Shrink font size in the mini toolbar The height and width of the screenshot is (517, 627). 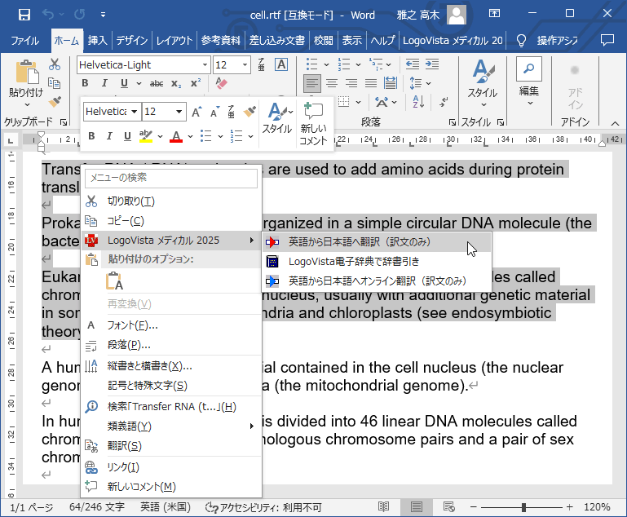click(x=215, y=112)
